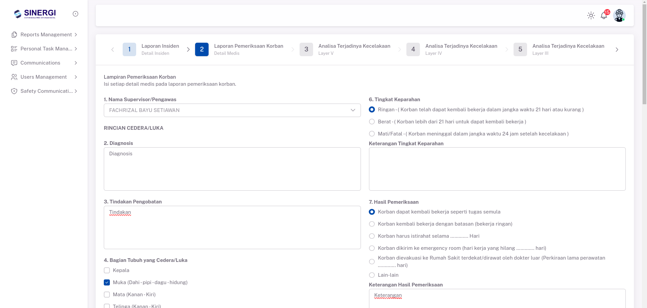Toggle the sidebar pin circle icon
This screenshot has width=647, height=308.
(75, 14)
